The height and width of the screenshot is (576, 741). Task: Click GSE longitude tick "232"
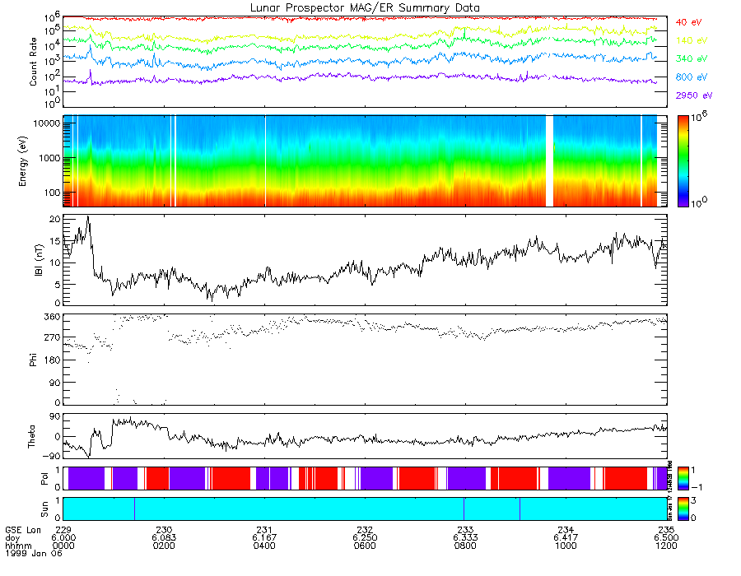(365, 530)
